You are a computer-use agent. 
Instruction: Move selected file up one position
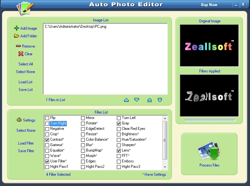126,100
